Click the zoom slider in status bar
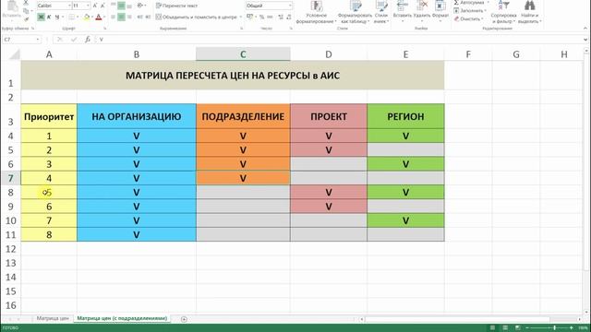 (x=549, y=328)
